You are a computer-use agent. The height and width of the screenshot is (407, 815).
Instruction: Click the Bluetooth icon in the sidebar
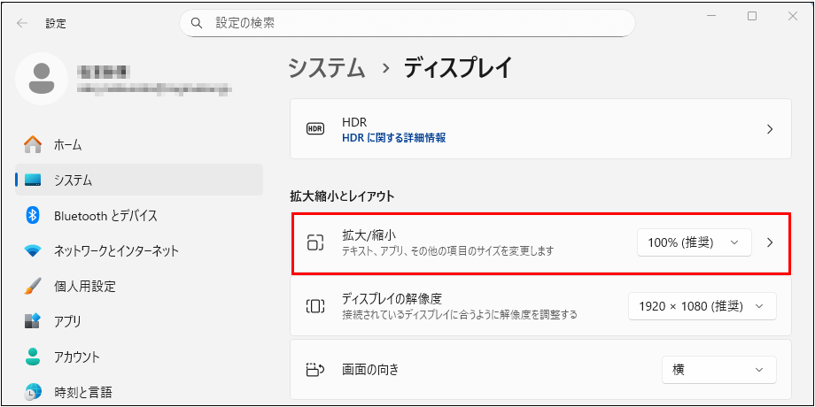click(33, 215)
